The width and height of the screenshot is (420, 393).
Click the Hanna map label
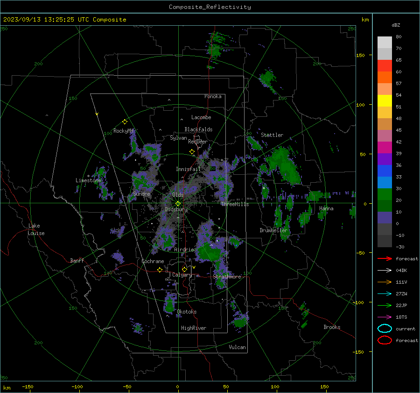326,208
